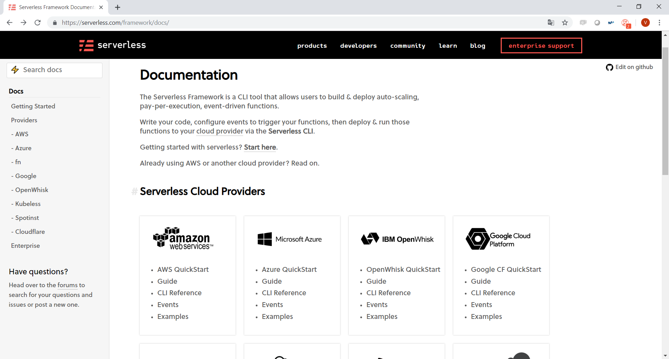Screen dimensions: 669x359
Task: Click the red extension icon with badge
Action: (x=626, y=23)
